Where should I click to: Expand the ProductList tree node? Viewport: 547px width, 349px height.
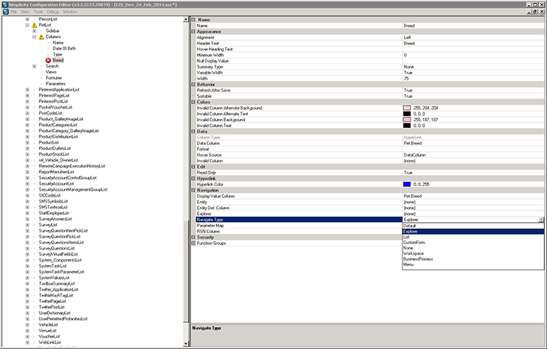pos(27,143)
